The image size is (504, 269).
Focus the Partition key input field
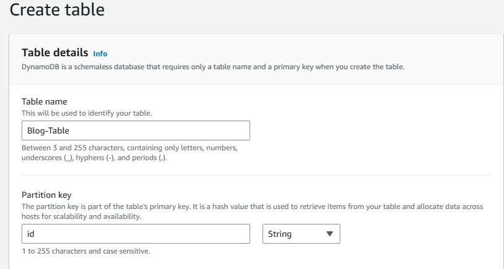pos(135,234)
